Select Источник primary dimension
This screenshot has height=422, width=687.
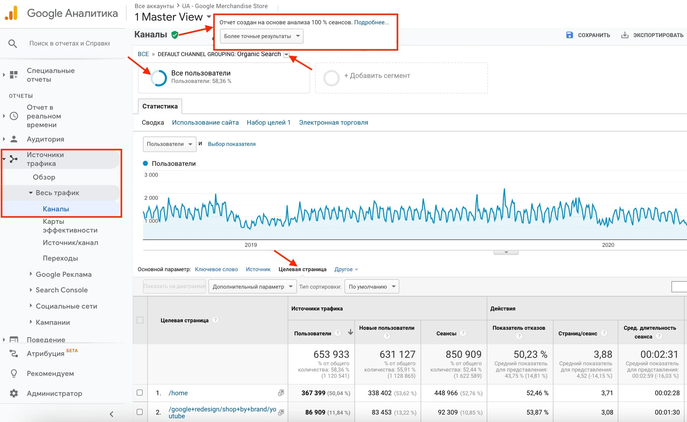click(258, 269)
